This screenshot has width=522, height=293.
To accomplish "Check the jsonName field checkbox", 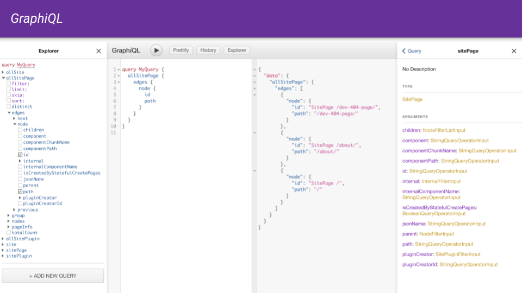I will tap(20, 179).
